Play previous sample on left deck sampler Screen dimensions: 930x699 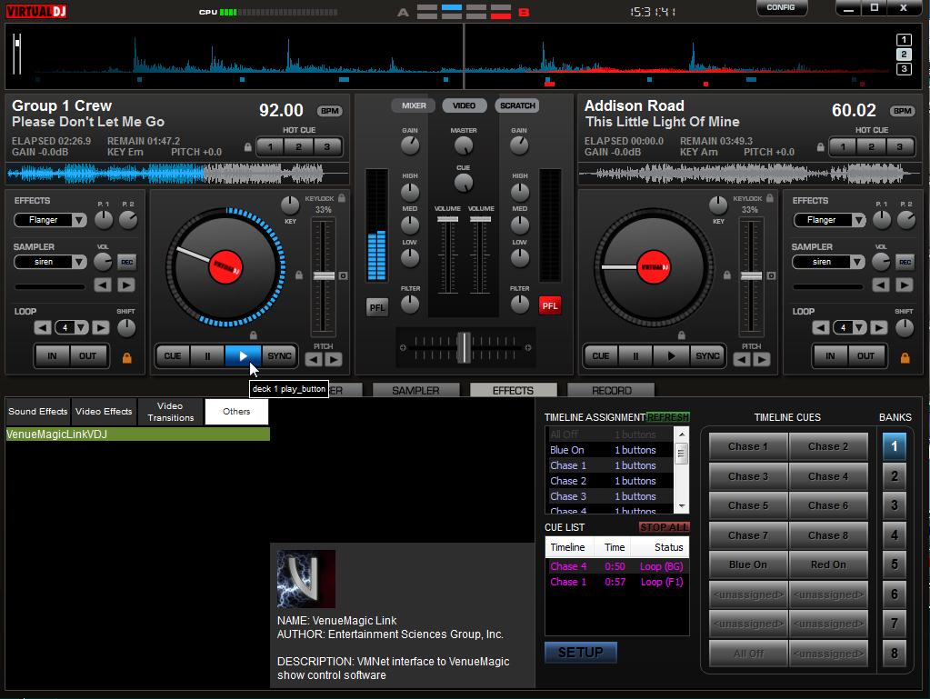[x=103, y=285]
